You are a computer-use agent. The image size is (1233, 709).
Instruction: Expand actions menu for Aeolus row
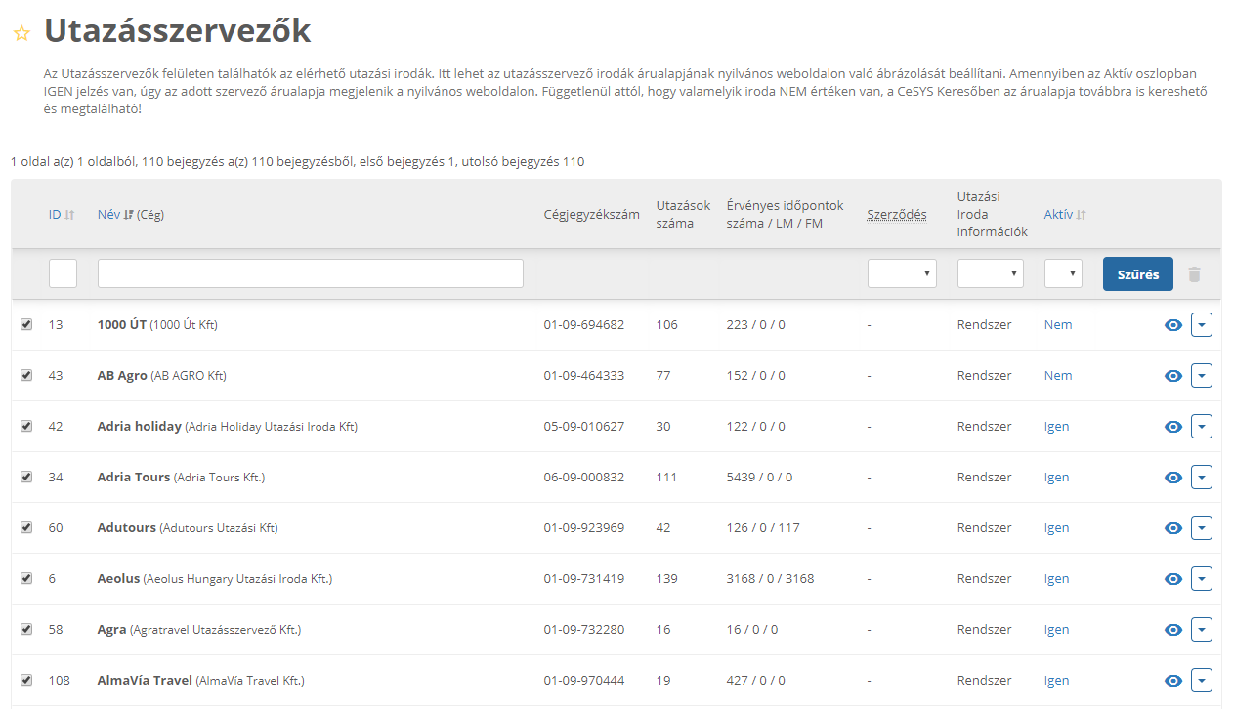point(1202,579)
